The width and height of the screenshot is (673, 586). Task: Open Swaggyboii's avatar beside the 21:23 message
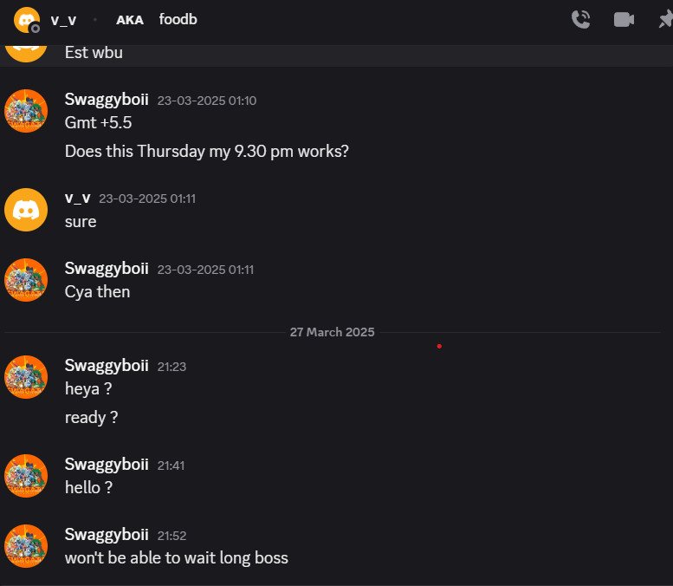pyautogui.click(x=26, y=377)
